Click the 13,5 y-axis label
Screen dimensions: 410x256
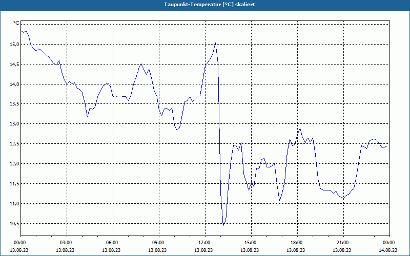14,104
